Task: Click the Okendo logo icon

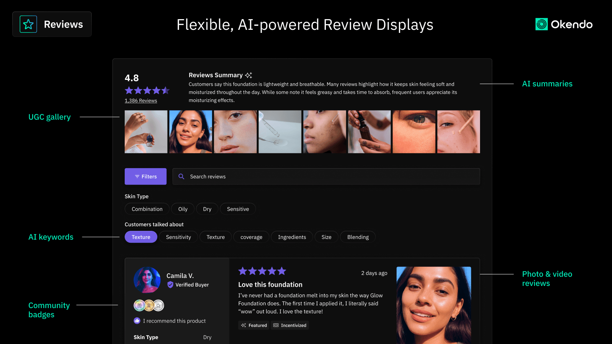Action: pyautogui.click(x=542, y=24)
